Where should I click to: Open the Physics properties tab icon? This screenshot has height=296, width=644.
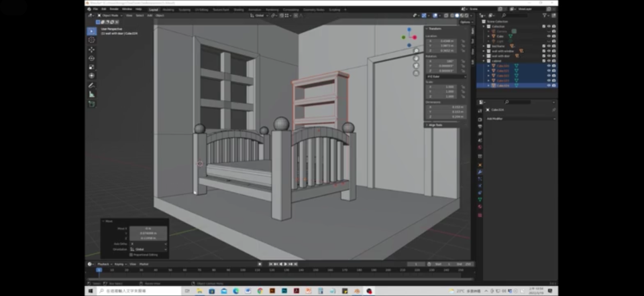pyautogui.click(x=480, y=186)
